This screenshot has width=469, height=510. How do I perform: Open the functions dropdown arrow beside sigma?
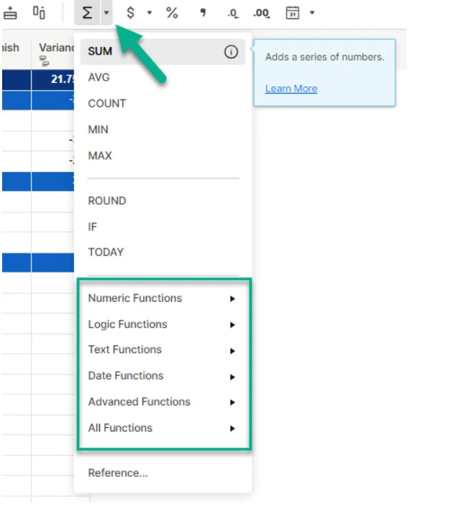(106, 13)
